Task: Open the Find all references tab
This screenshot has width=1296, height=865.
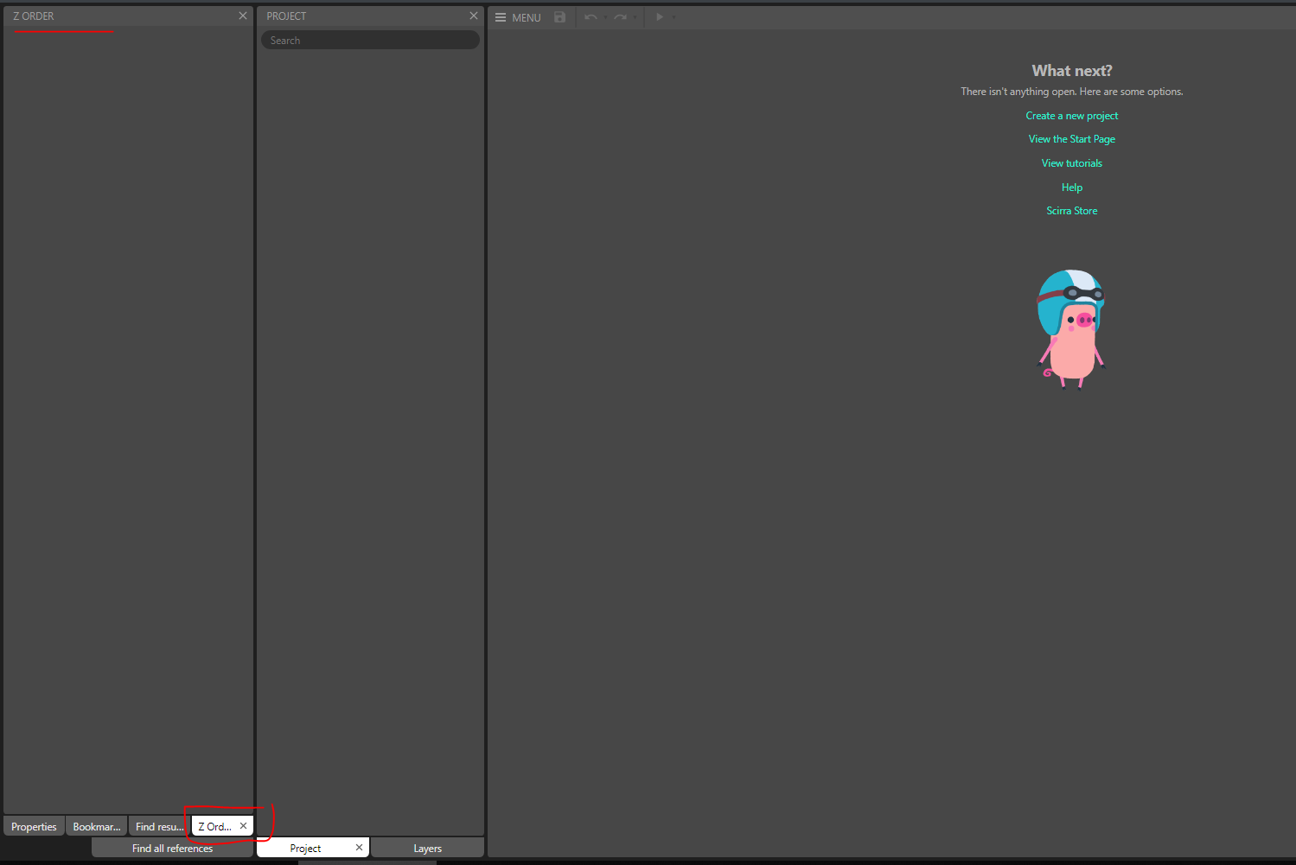Action: (x=171, y=848)
